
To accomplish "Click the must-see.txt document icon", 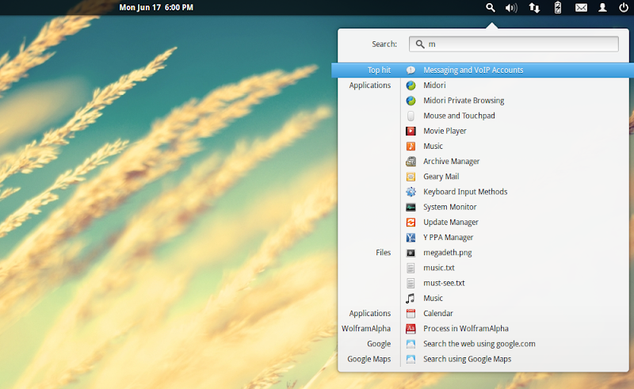I will (x=411, y=283).
